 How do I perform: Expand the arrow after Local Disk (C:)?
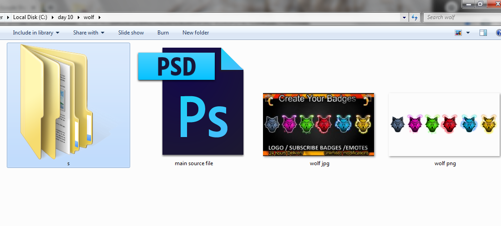[53, 17]
